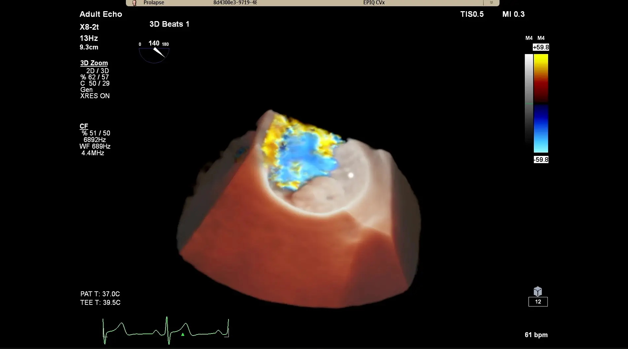
Task: Select the Prolapse study label
Action: 154,3
